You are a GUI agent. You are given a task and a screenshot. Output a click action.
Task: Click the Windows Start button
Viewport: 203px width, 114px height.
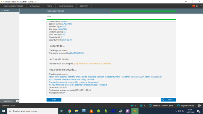(4, 111)
